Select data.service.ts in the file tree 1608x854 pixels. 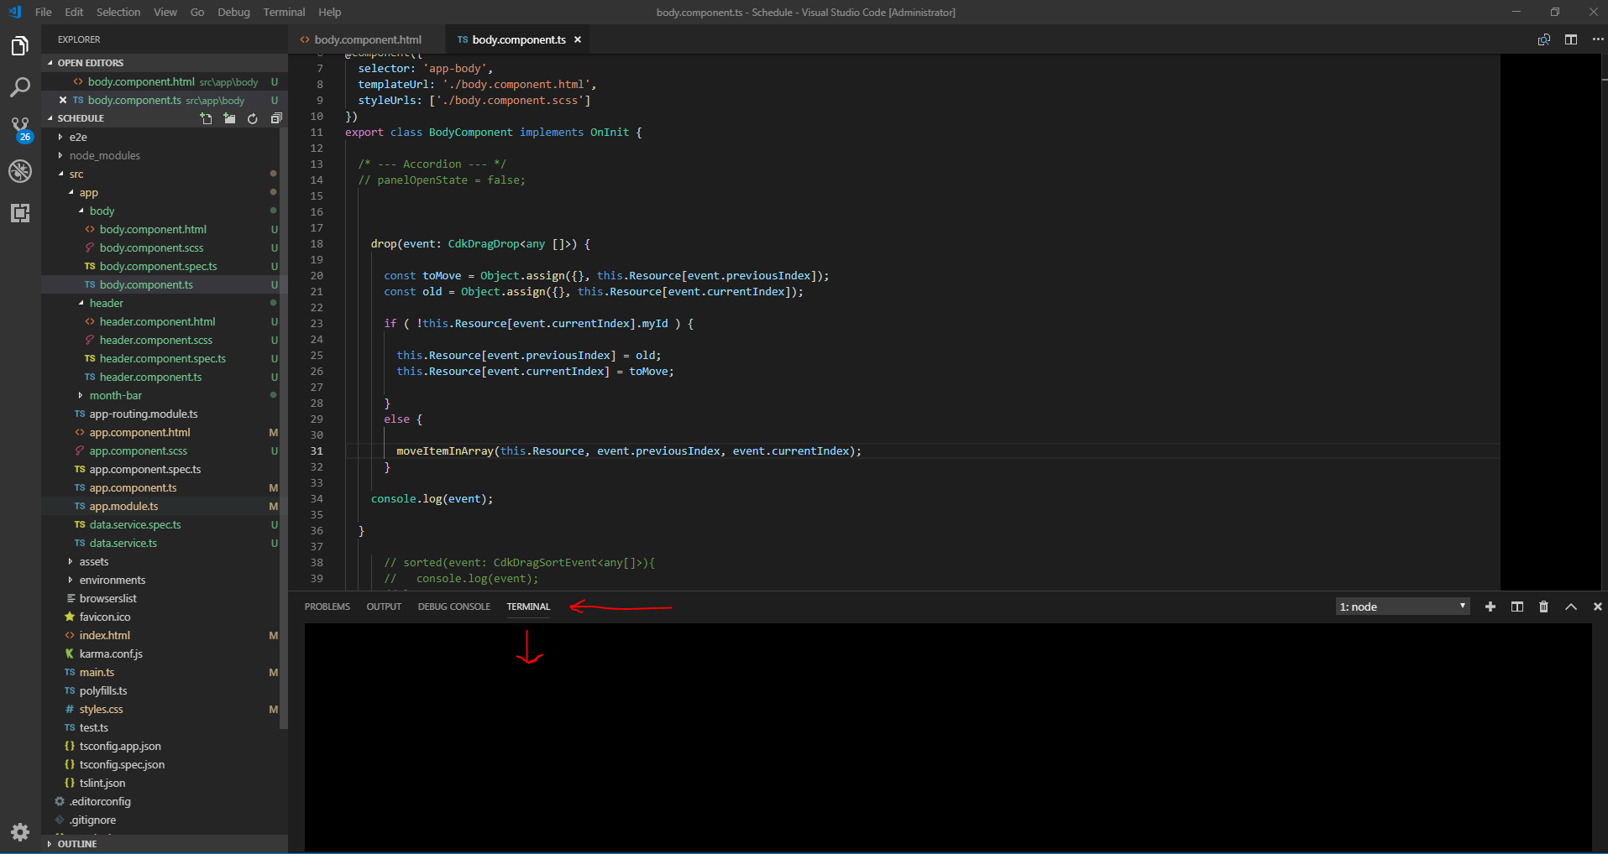(123, 543)
